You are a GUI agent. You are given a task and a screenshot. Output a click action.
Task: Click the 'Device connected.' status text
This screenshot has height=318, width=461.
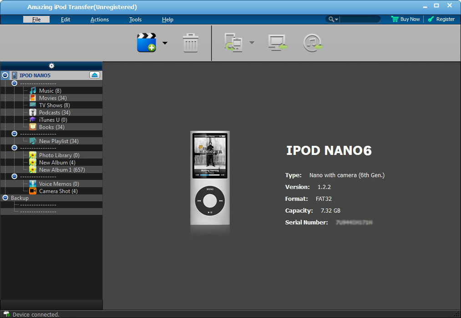(x=36, y=314)
